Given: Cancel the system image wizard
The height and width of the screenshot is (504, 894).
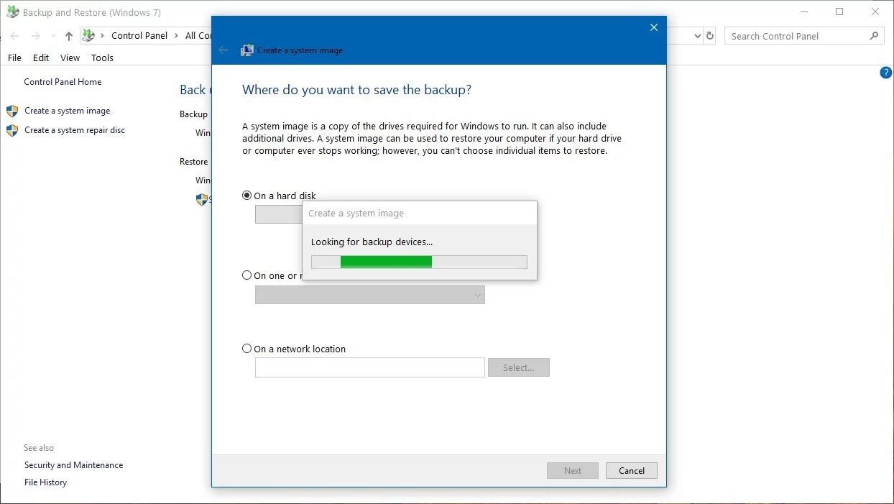Looking at the screenshot, I should pyautogui.click(x=632, y=471).
